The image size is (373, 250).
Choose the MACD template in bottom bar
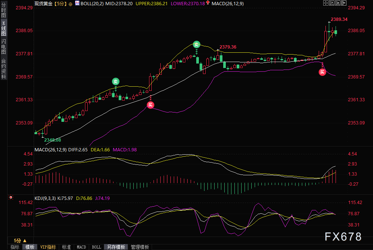[81, 247]
